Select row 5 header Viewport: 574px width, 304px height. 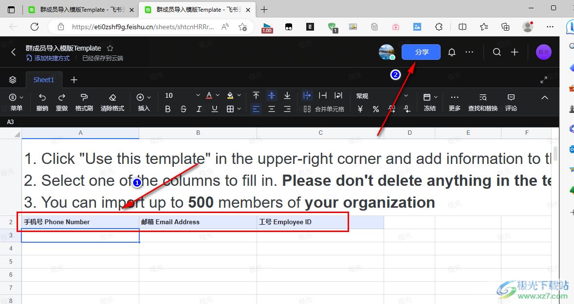(x=11, y=262)
